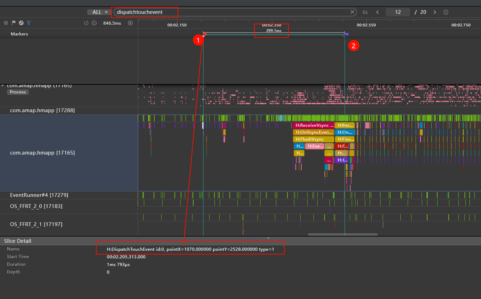Zoom out the timeline with minus icon
Screen dimensions: 481x299
pos(94,23)
